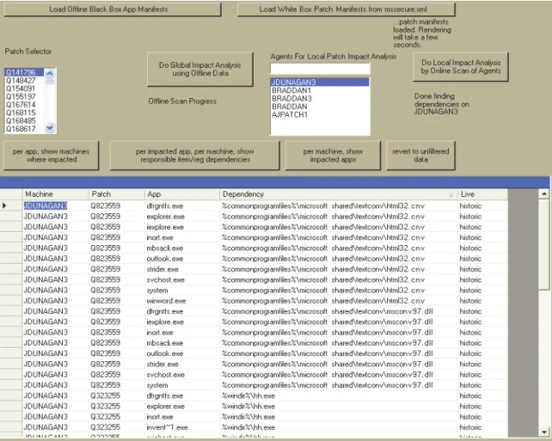Click data grid scroll up arrow
The height and width of the screenshot is (441, 552).
click(x=544, y=194)
